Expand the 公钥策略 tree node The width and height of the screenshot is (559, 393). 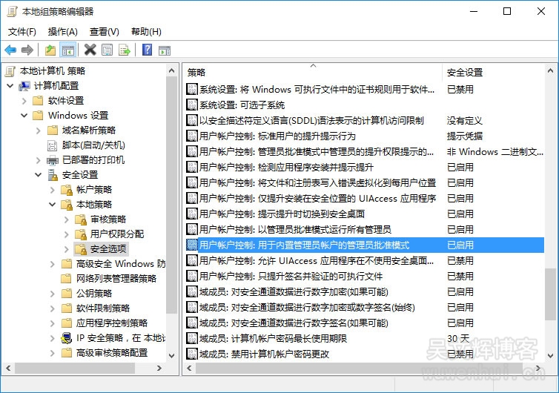point(52,294)
